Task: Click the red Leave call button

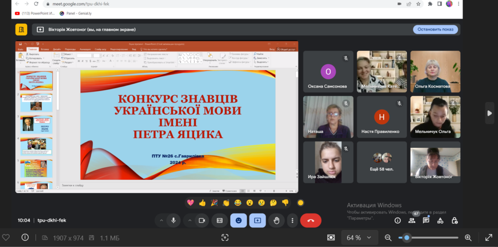Action: coord(311,220)
